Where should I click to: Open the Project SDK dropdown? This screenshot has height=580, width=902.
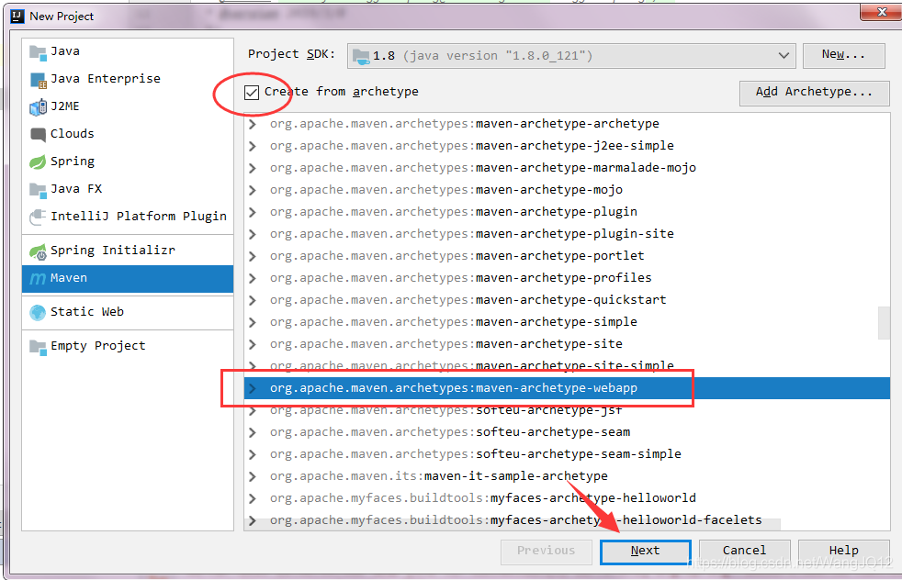point(784,56)
